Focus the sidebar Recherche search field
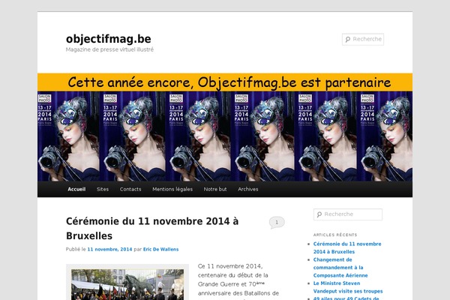This screenshot has width=450, height=300. pyautogui.click(x=348, y=214)
